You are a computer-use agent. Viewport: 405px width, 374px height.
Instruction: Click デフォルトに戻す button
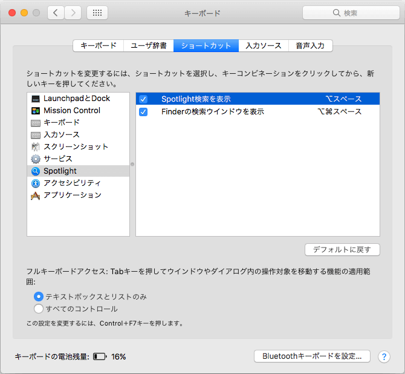tap(342, 249)
